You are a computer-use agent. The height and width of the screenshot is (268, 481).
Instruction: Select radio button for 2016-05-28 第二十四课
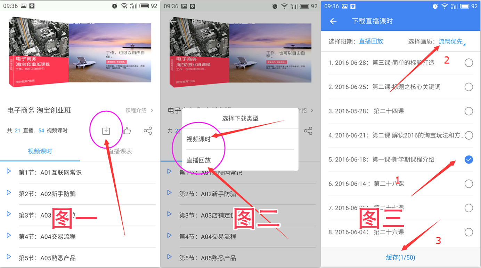tap(468, 111)
